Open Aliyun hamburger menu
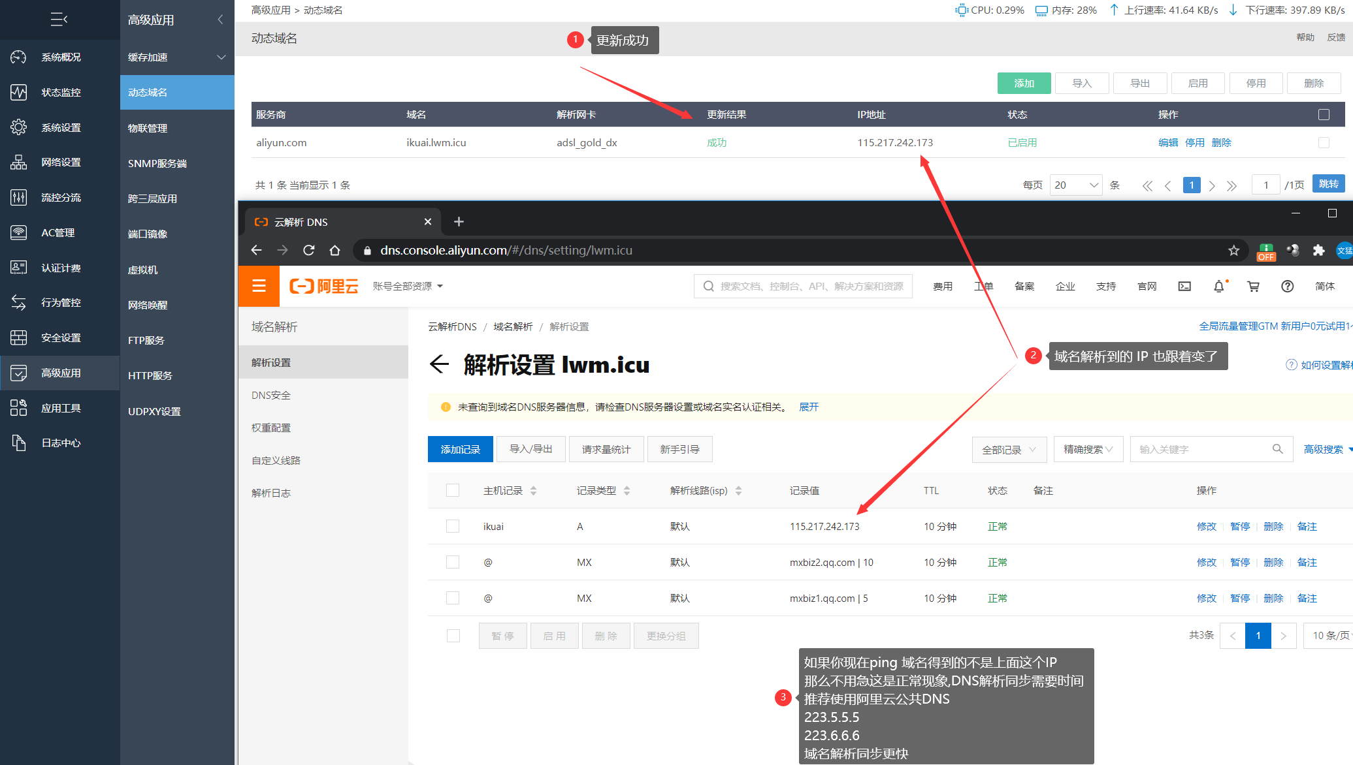The height and width of the screenshot is (765, 1353). click(259, 286)
